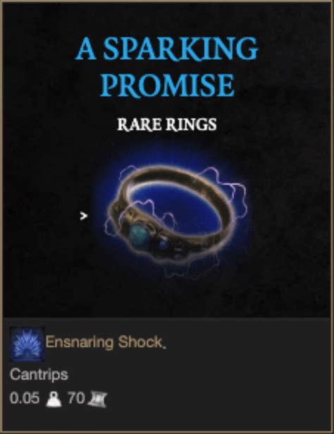Open the Ensnaring Shock link
The height and width of the screenshot is (434, 334).
click(x=104, y=342)
